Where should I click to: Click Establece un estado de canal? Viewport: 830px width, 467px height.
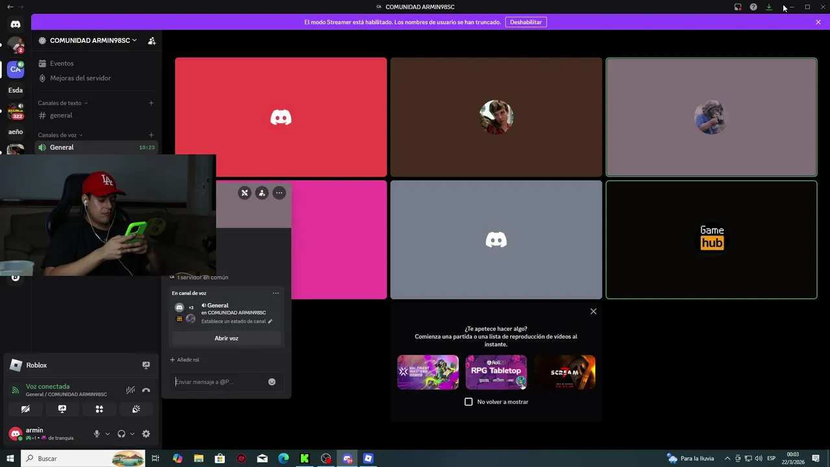click(x=237, y=321)
